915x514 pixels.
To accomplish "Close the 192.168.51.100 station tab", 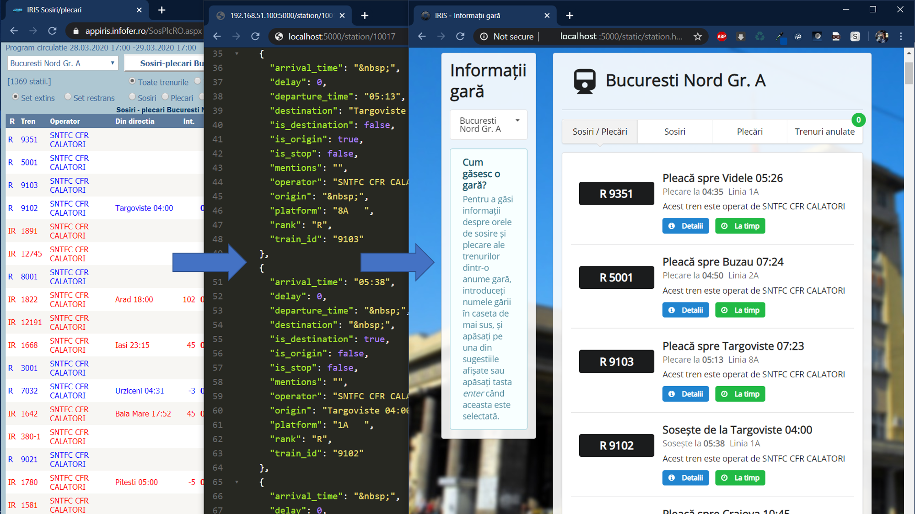I will 342,16.
